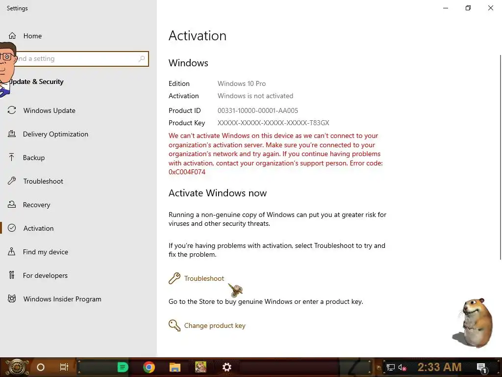Open the Action Center notifications icon
502x377 pixels.
482,368
